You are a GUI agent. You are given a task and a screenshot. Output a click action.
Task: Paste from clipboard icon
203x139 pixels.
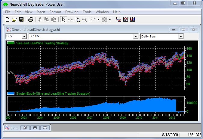(54, 19)
